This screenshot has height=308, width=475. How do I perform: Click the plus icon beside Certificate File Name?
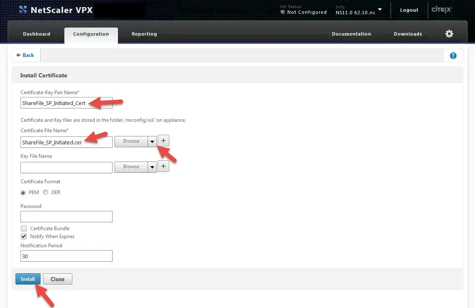(x=163, y=141)
